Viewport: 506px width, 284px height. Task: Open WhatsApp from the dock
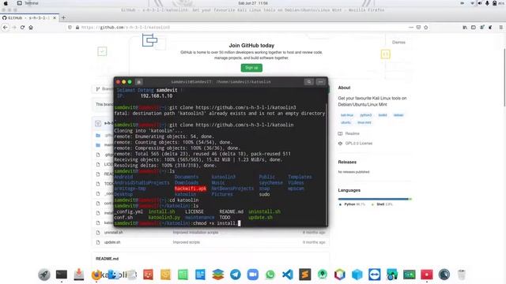pos(270,275)
